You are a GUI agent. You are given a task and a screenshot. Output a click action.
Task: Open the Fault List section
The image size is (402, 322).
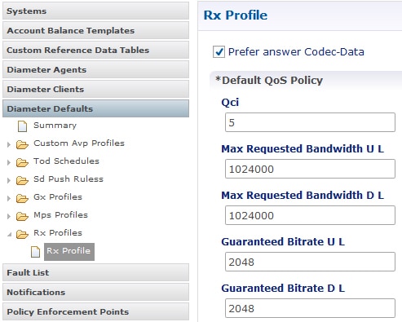(95, 272)
